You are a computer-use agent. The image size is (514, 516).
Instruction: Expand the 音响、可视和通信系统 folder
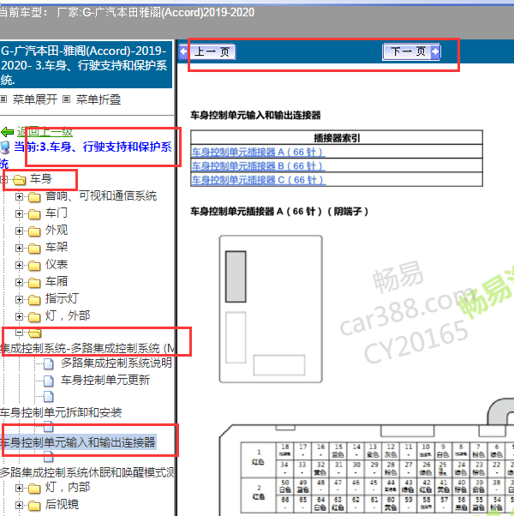pyautogui.click(x=19, y=197)
